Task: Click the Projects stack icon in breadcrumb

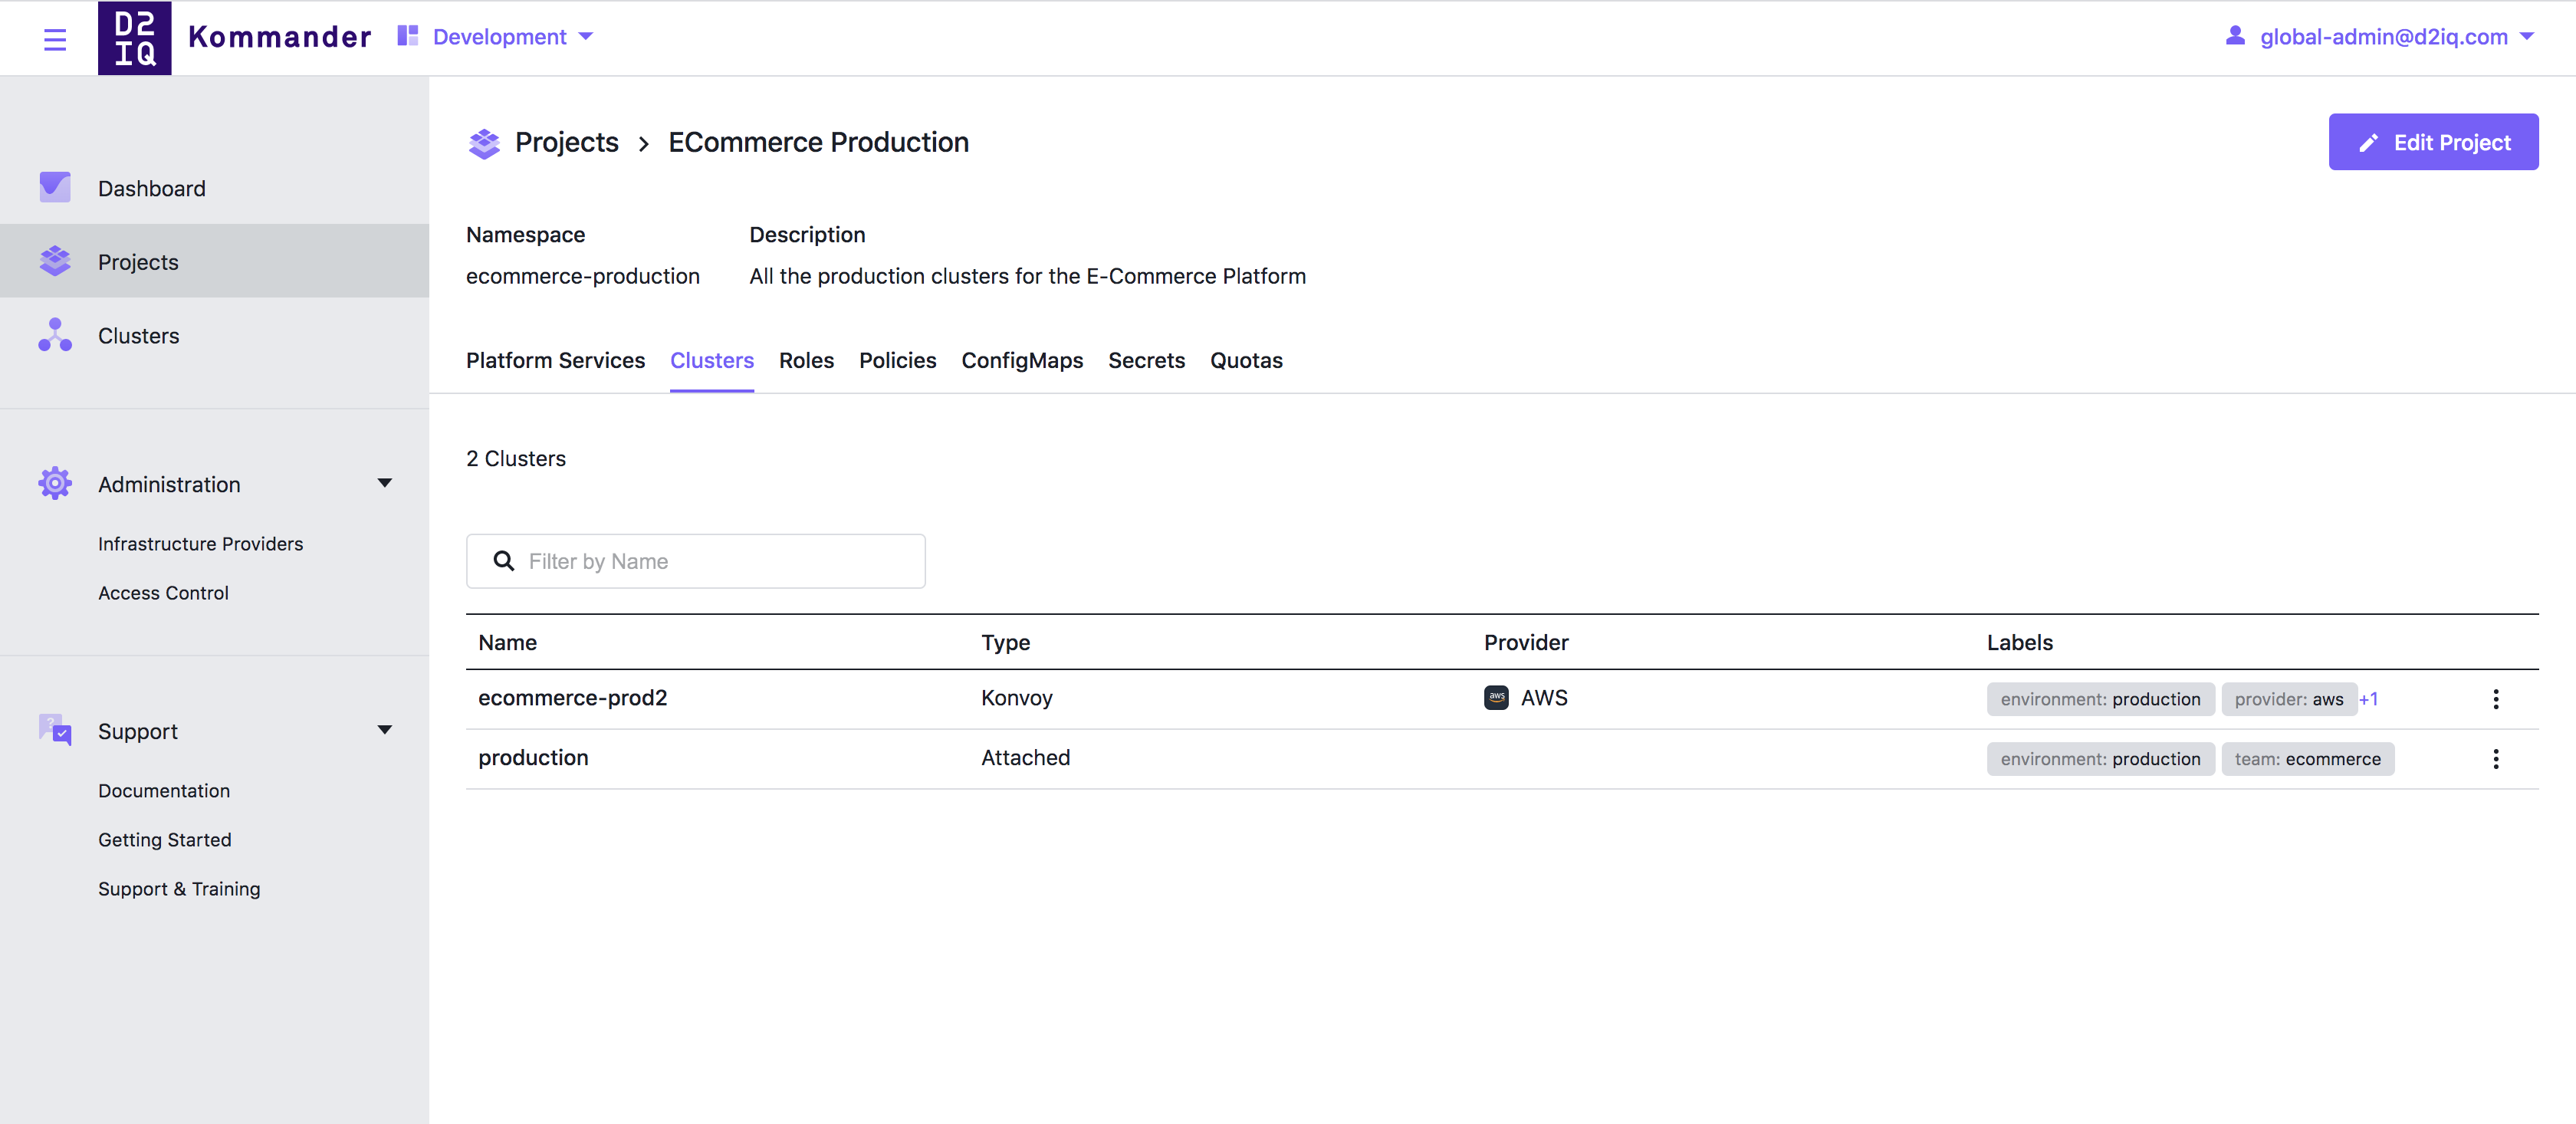Action: pos(484,143)
